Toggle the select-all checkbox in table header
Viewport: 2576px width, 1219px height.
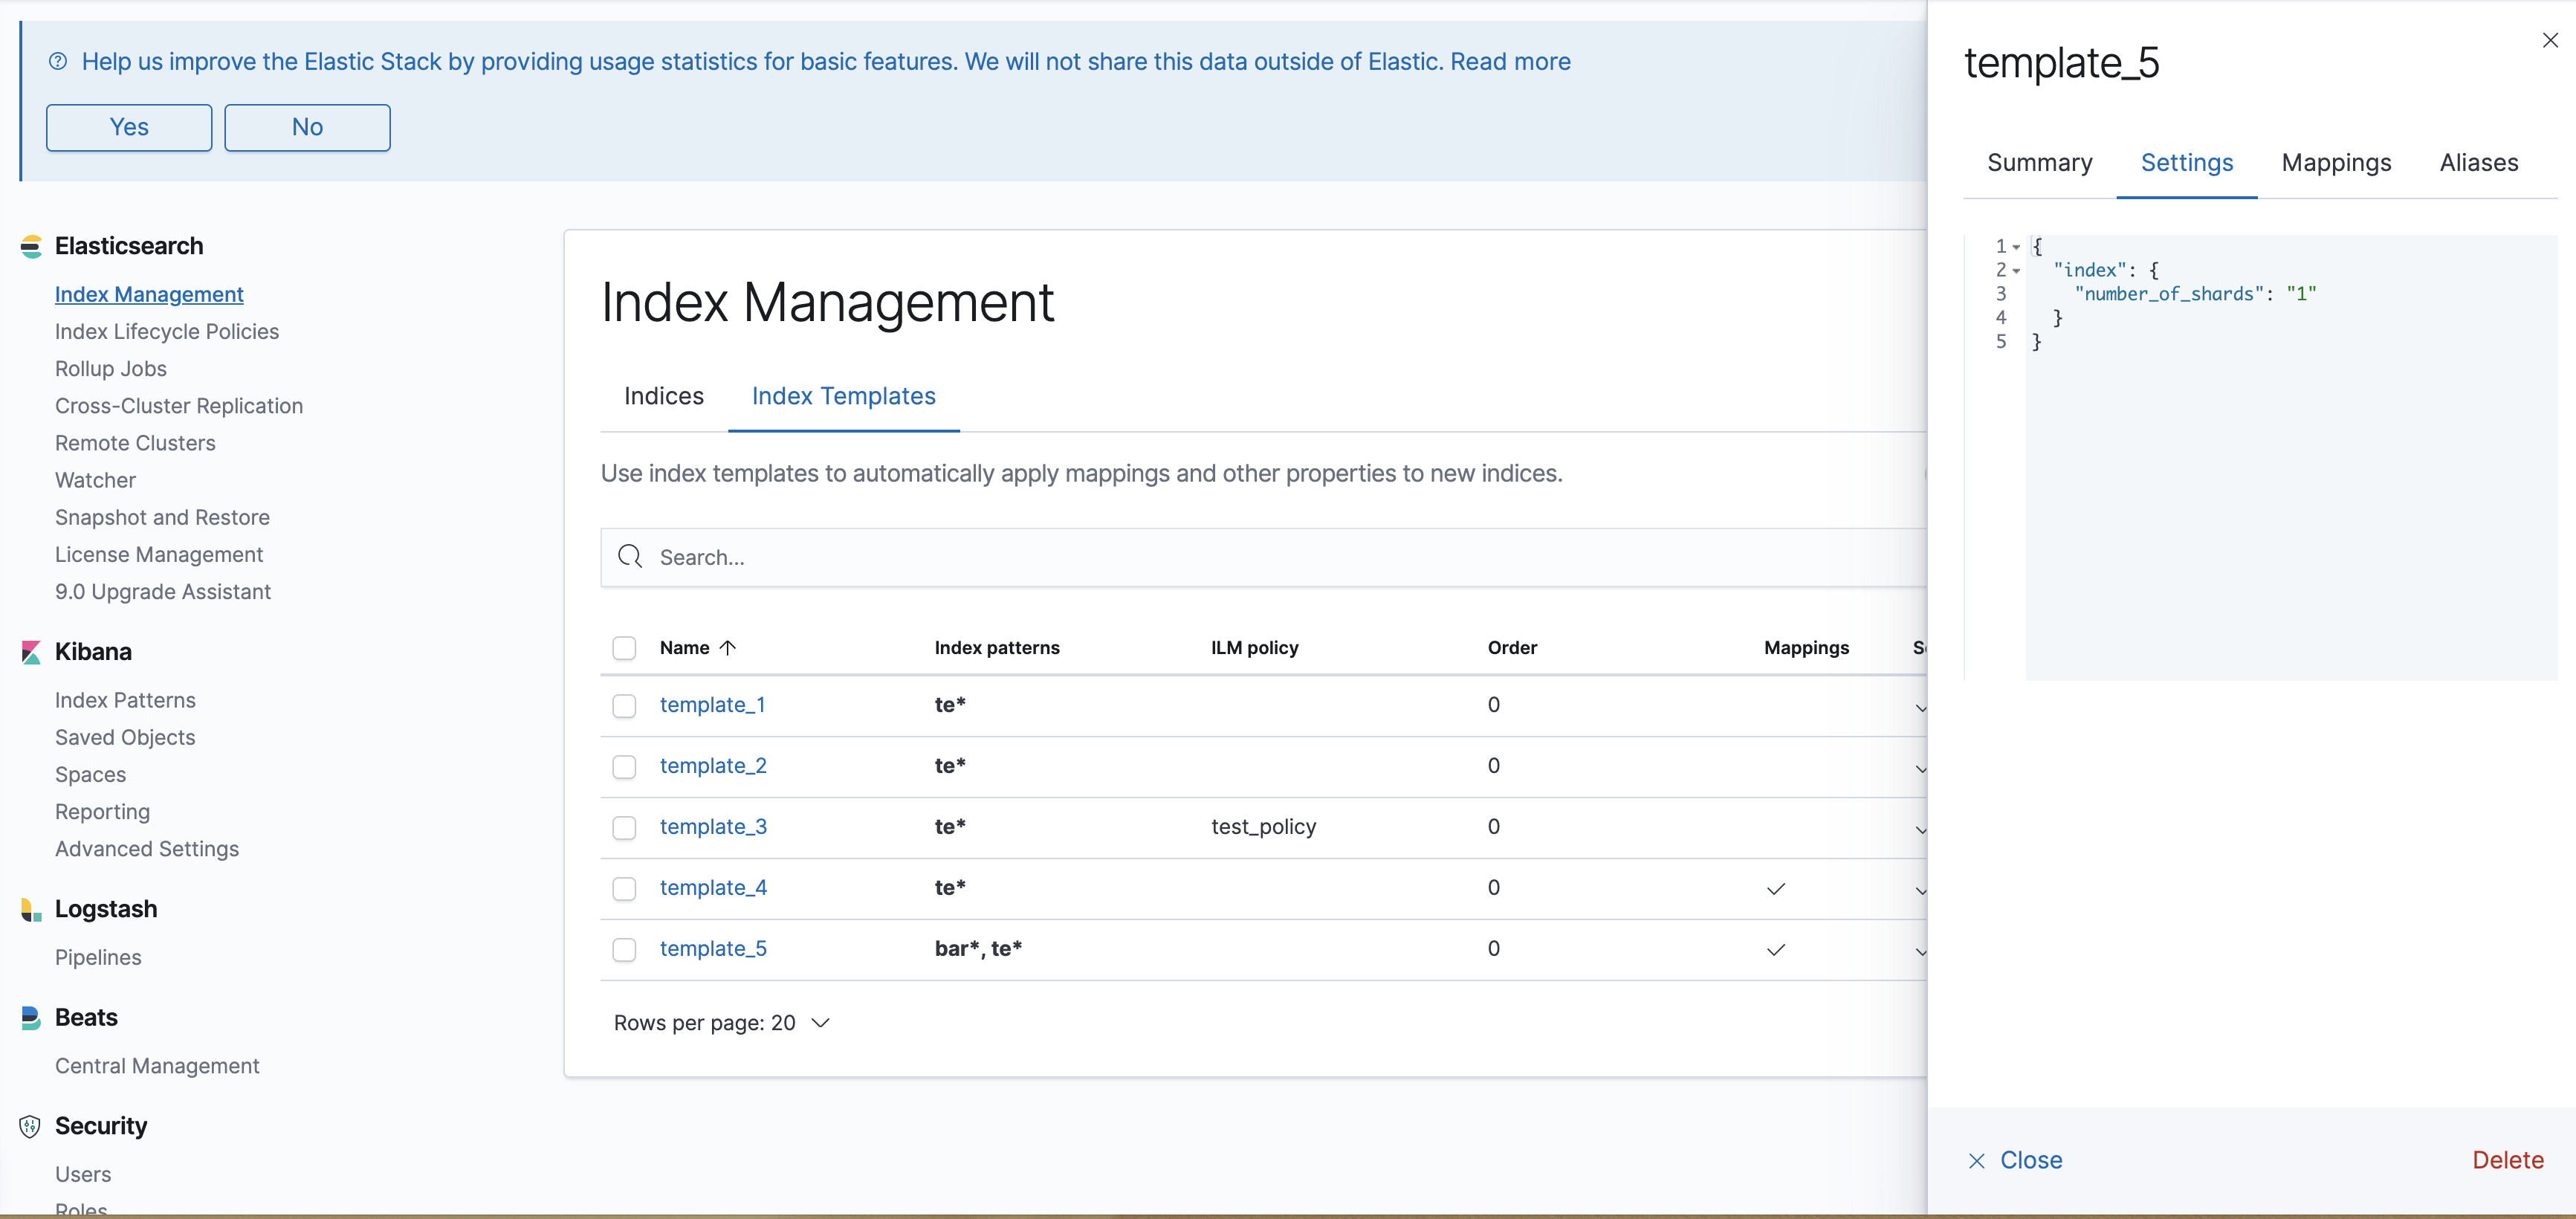pos(624,648)
